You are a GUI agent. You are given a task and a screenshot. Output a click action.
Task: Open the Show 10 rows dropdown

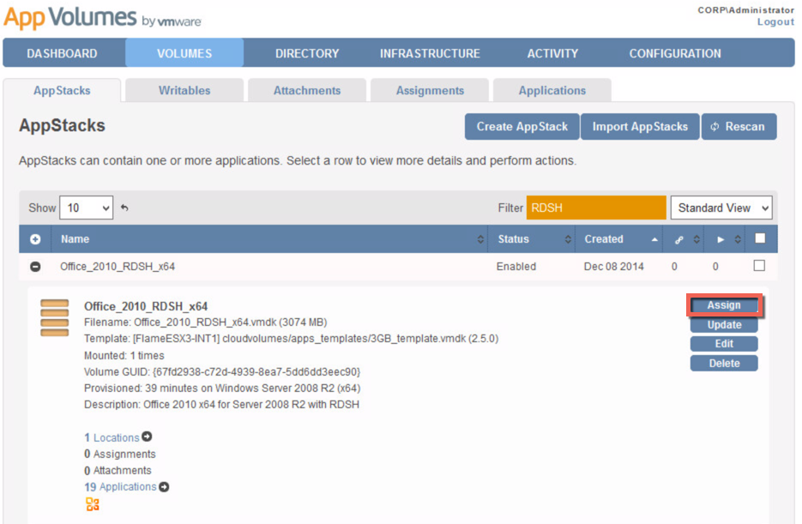click(x=87, y=208)
